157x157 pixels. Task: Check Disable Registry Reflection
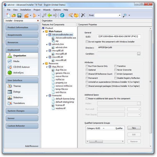[x=115, y=78]
